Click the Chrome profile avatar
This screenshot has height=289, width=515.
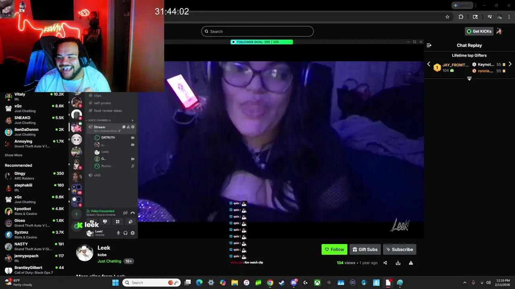pyautogui.click(x=499, y=17)
